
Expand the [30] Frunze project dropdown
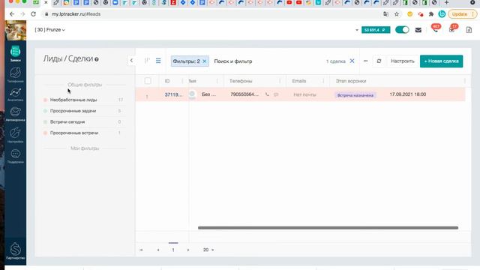coord(50,30)
